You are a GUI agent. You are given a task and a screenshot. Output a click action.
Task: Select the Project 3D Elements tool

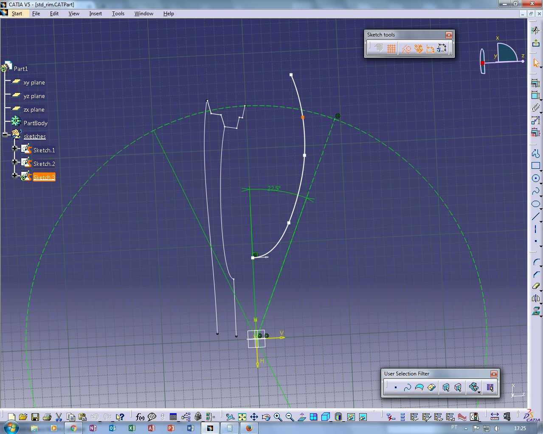pyautogui.click(x=535, y=311)
